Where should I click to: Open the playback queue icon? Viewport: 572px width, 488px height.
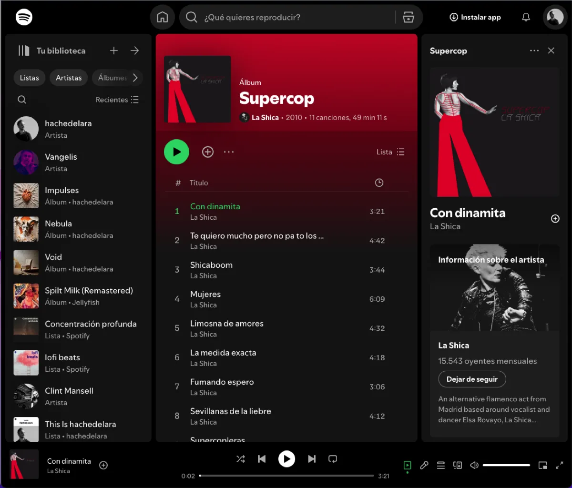click(441, 465)
